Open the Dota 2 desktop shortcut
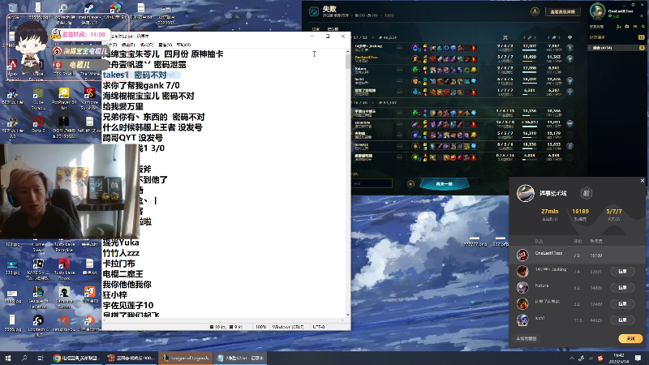 tap(38, 125)
